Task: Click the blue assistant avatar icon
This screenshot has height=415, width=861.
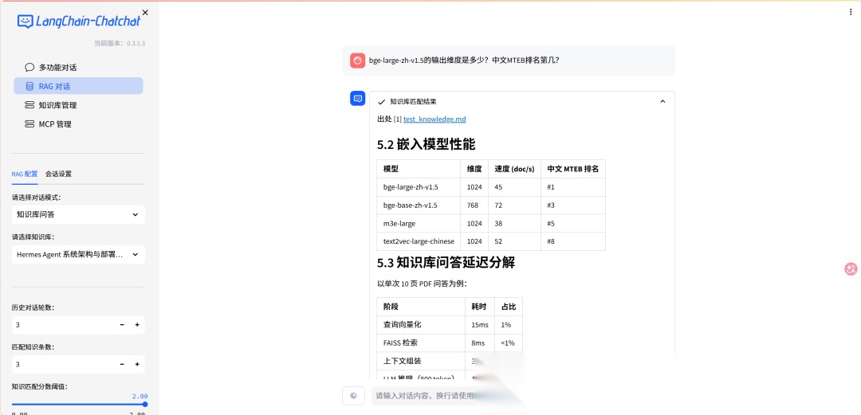Action: tap(357, 98)
